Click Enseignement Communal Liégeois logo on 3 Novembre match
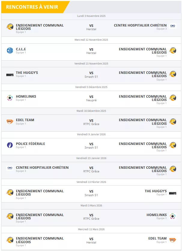Viewport: 182px width, 251px height. click(x=10, y=27)
